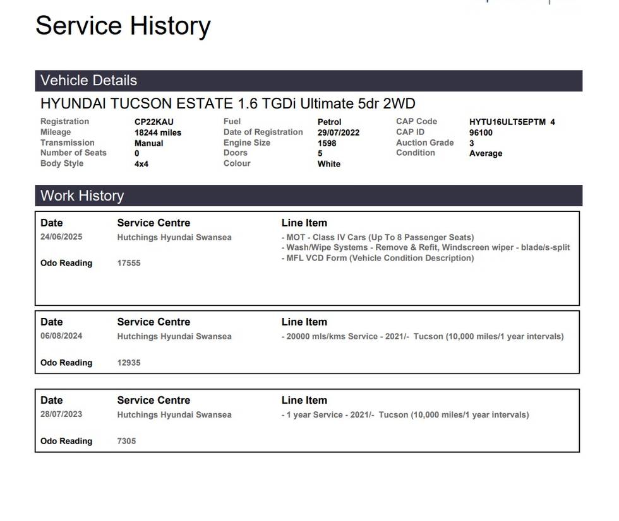Click the "0" seats value
The image size is (619, 521).
pos(137,153)
